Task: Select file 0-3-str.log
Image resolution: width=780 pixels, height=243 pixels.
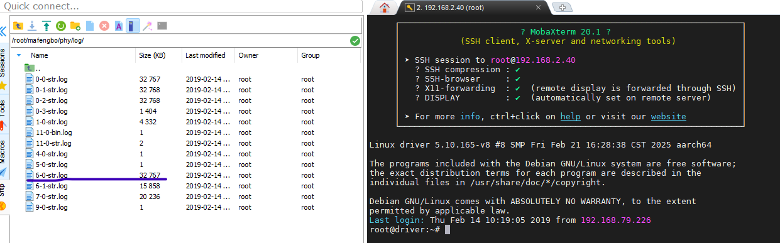Action: (52, 111)
